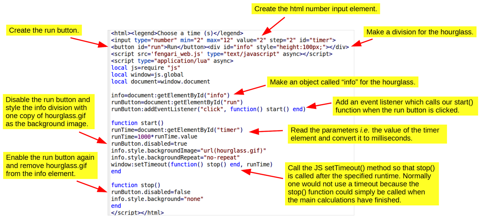The image size is (482, 220).
Task: Click the "Create the run button." annotation
Action: point(43,31)
